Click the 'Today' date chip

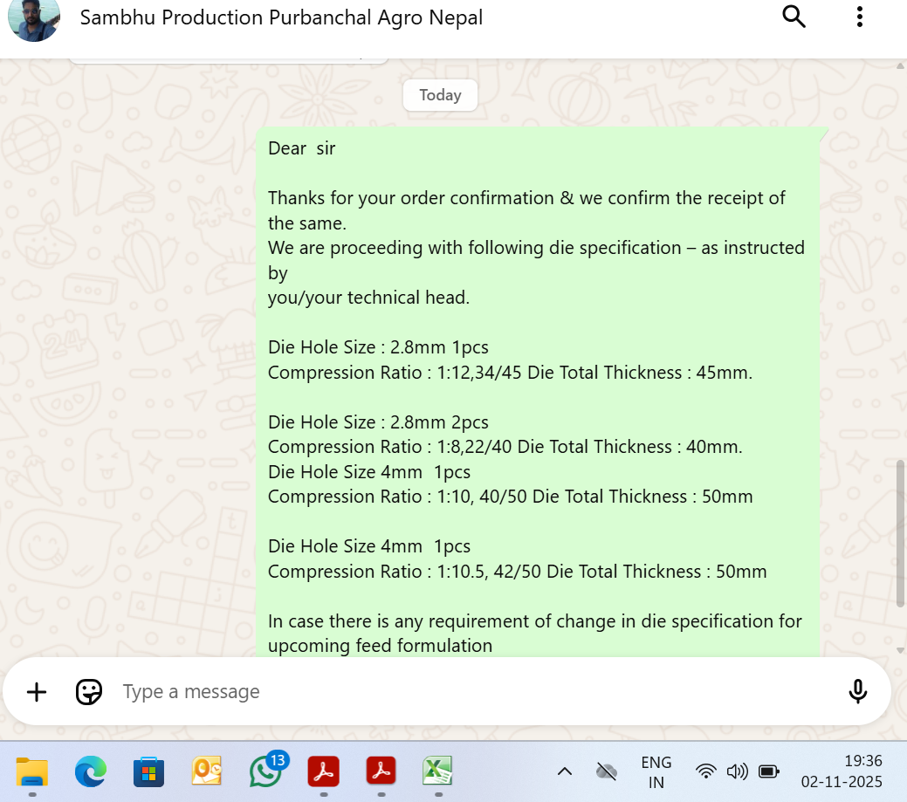pos(440,95)
